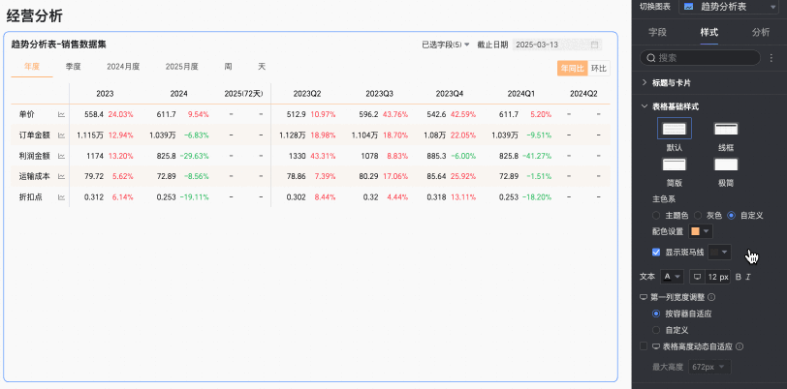Toggle bold text formatting

click(739, 277)
